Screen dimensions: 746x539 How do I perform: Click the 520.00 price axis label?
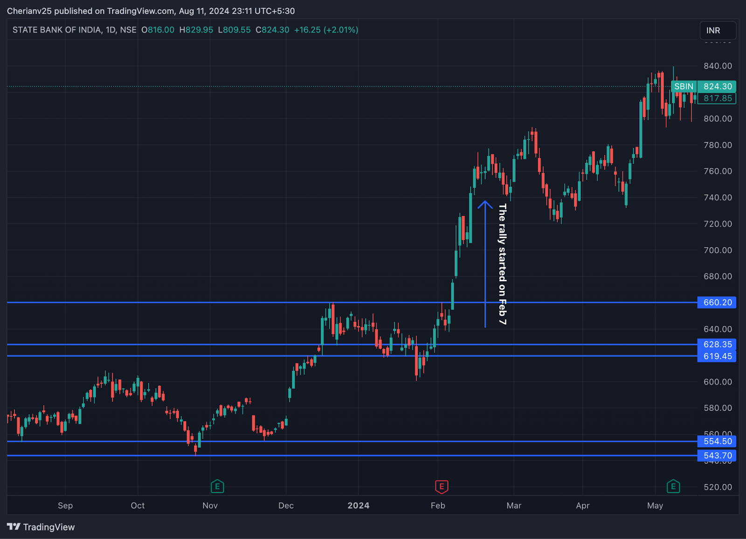[x=718, y=487]
